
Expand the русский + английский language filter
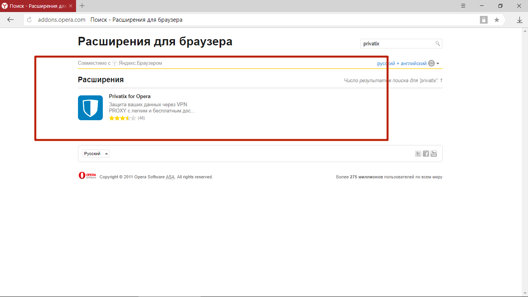pos(408,63)
